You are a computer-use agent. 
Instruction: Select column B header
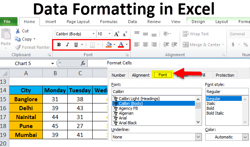coord(55,73)
